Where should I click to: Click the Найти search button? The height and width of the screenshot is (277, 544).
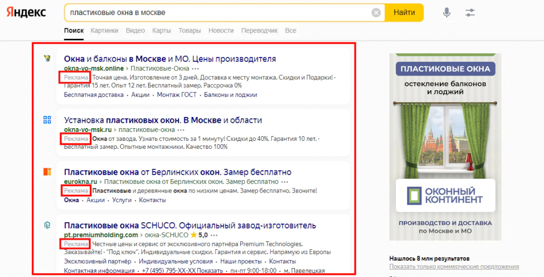404,13
